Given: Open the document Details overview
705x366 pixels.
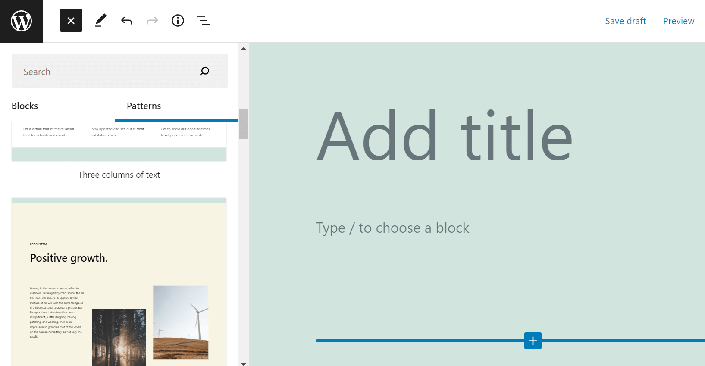Looking at the screenshot, I should coord(178,20).
